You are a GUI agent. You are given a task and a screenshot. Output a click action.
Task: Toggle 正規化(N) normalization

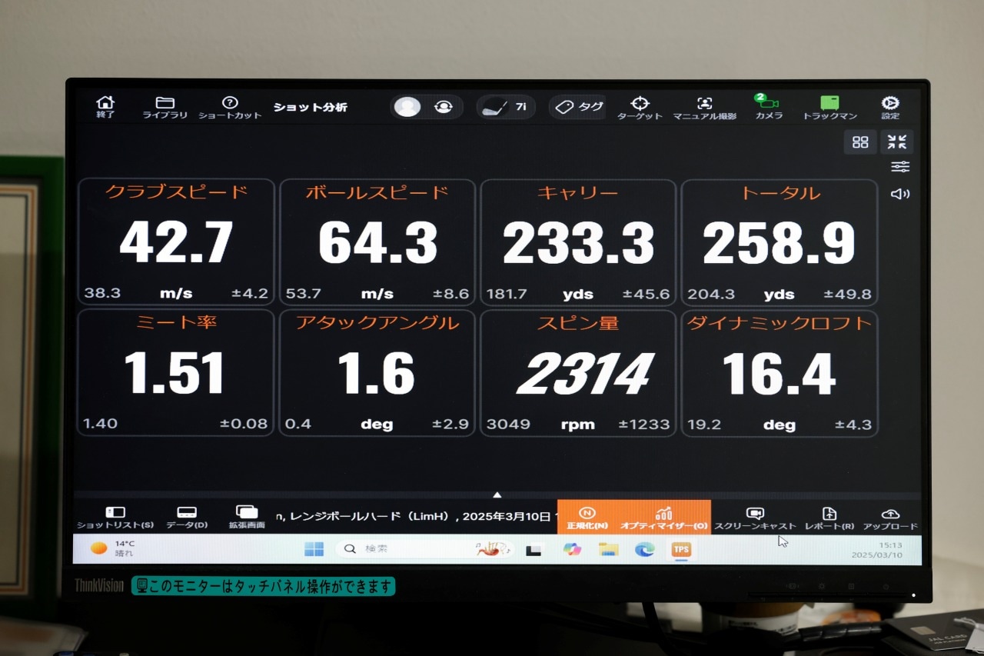(x=587, y=517)
